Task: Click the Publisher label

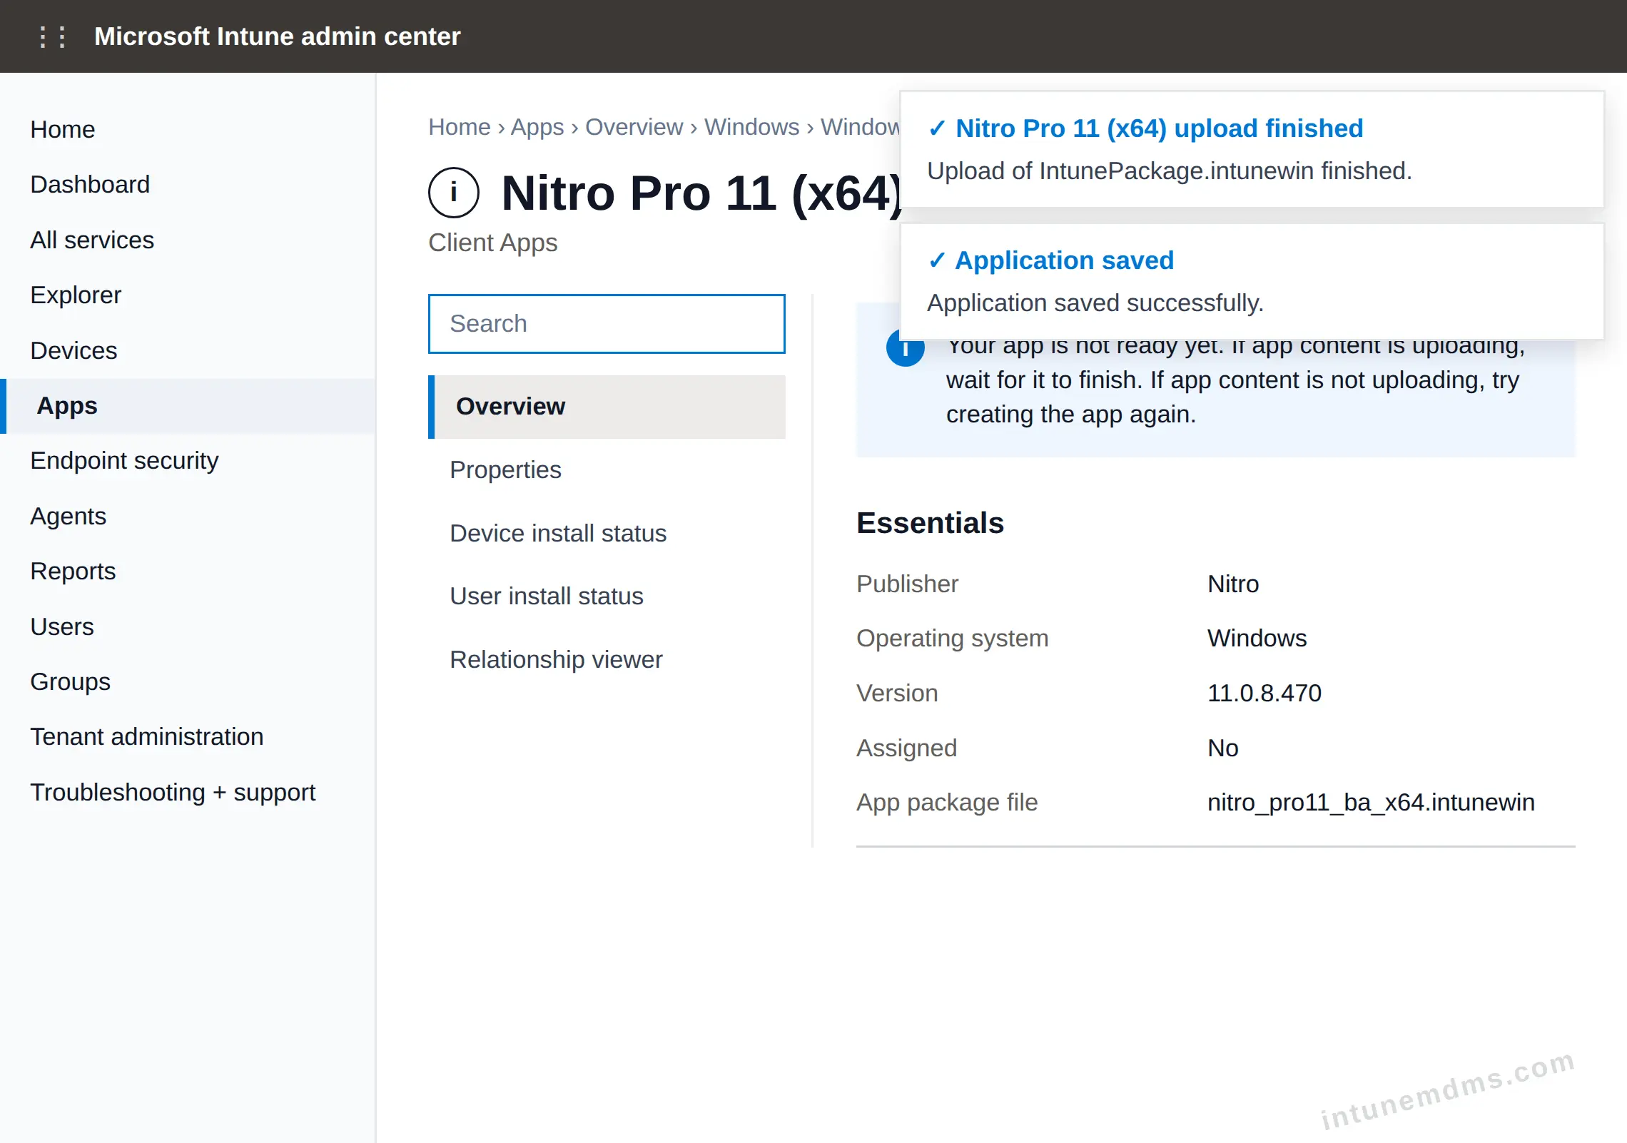Action: pyautogui.click(x=907, y=584)
